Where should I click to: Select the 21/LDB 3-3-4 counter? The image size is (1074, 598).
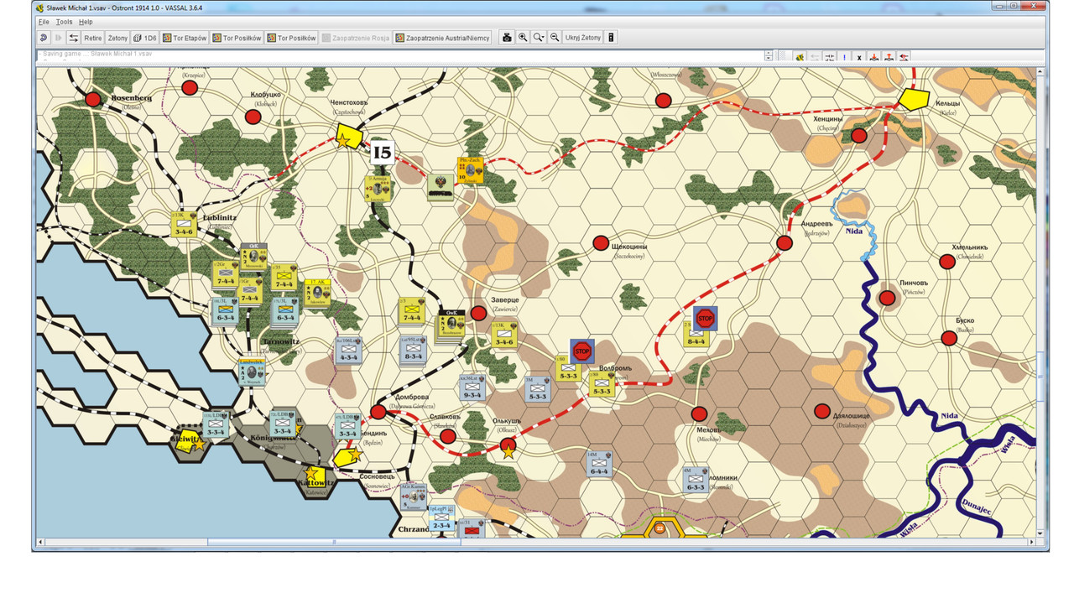coord(216,425)
